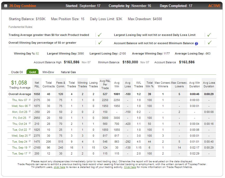Click checkmark for Trading Average rule
225x178 pixels.
coord(100,35)
